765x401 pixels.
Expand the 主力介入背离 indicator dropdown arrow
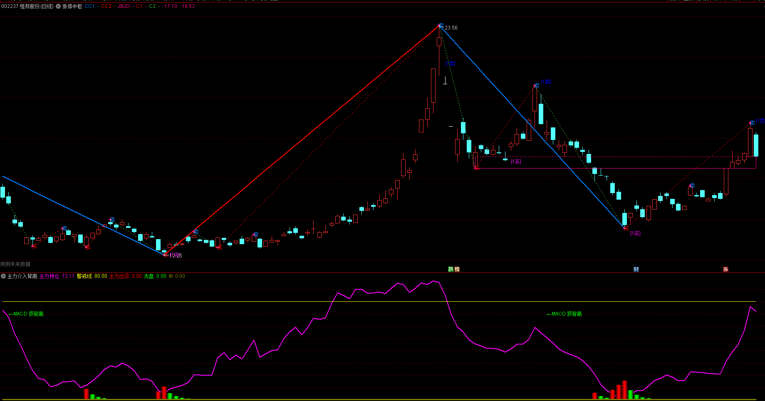pos(3,276)
